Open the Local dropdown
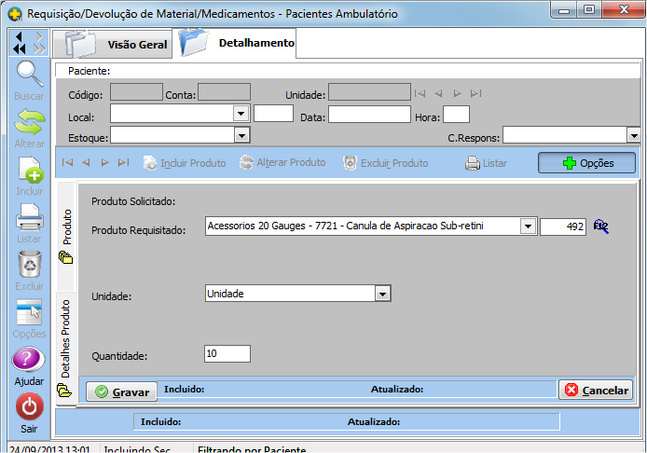Viewport: 647px width, 453px height. pyautogui.click(x=241, y=114)
